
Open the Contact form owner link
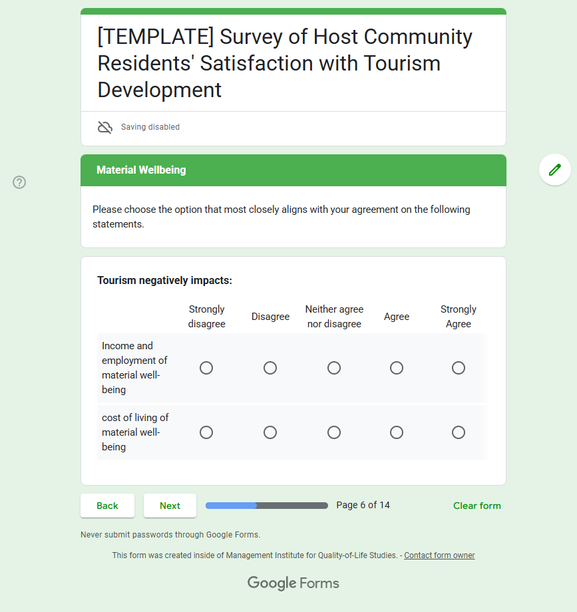[439, 555]
